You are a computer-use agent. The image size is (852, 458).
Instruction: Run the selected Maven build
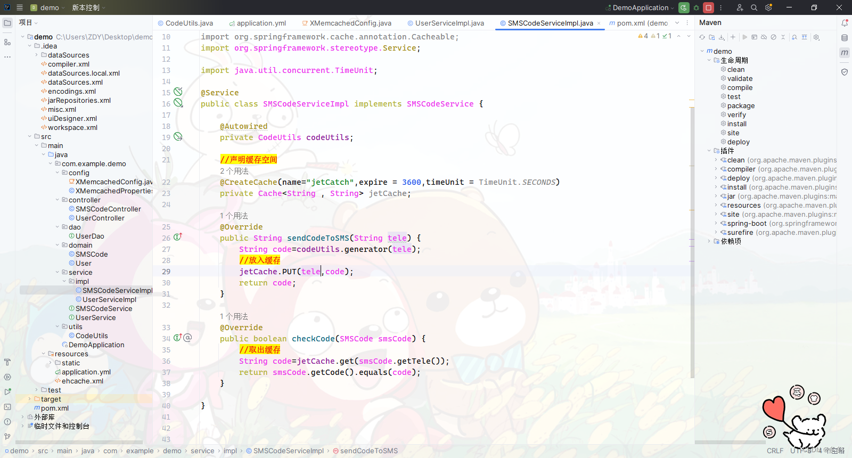point(744,37)
